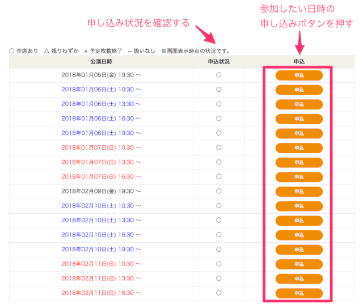Click date text 2018年02月09日(金) 19:30
This screenshot has width=363, height=304.
pos(101,191)
